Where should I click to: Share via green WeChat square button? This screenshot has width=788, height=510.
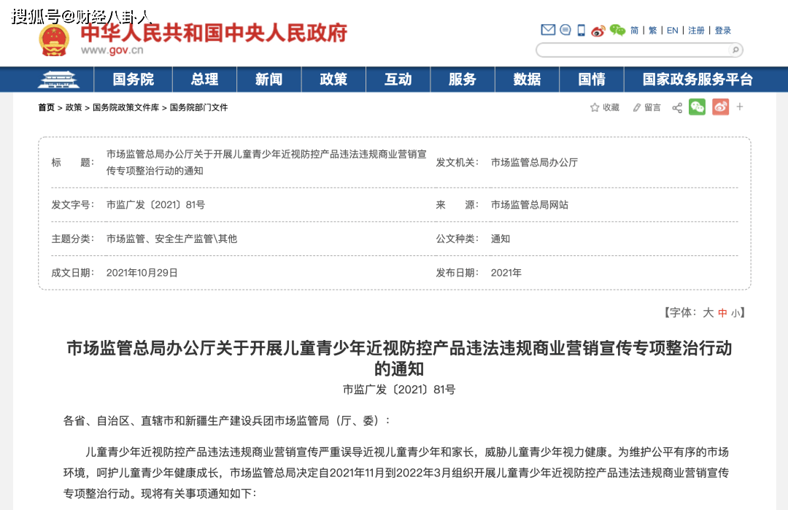[x=697, y=107]
